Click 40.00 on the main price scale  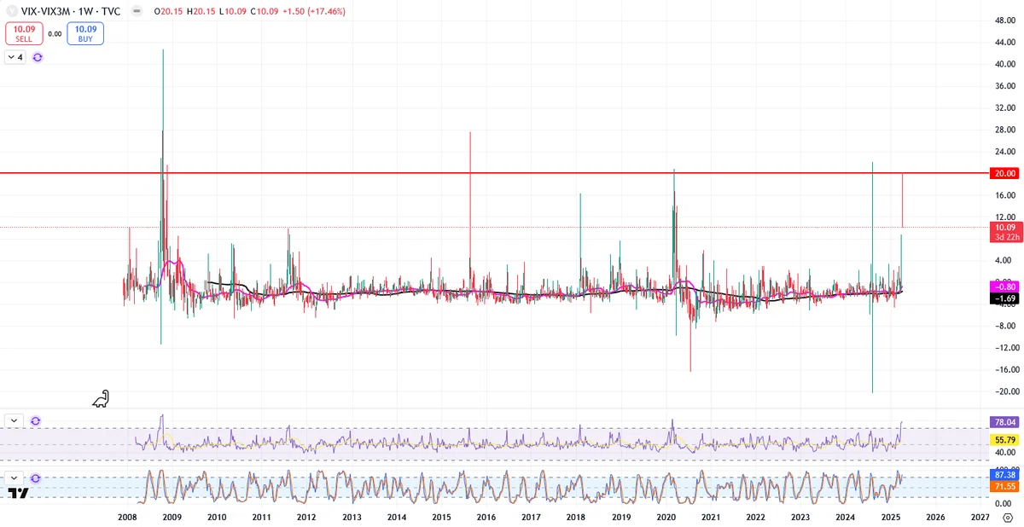point(1006,64)
